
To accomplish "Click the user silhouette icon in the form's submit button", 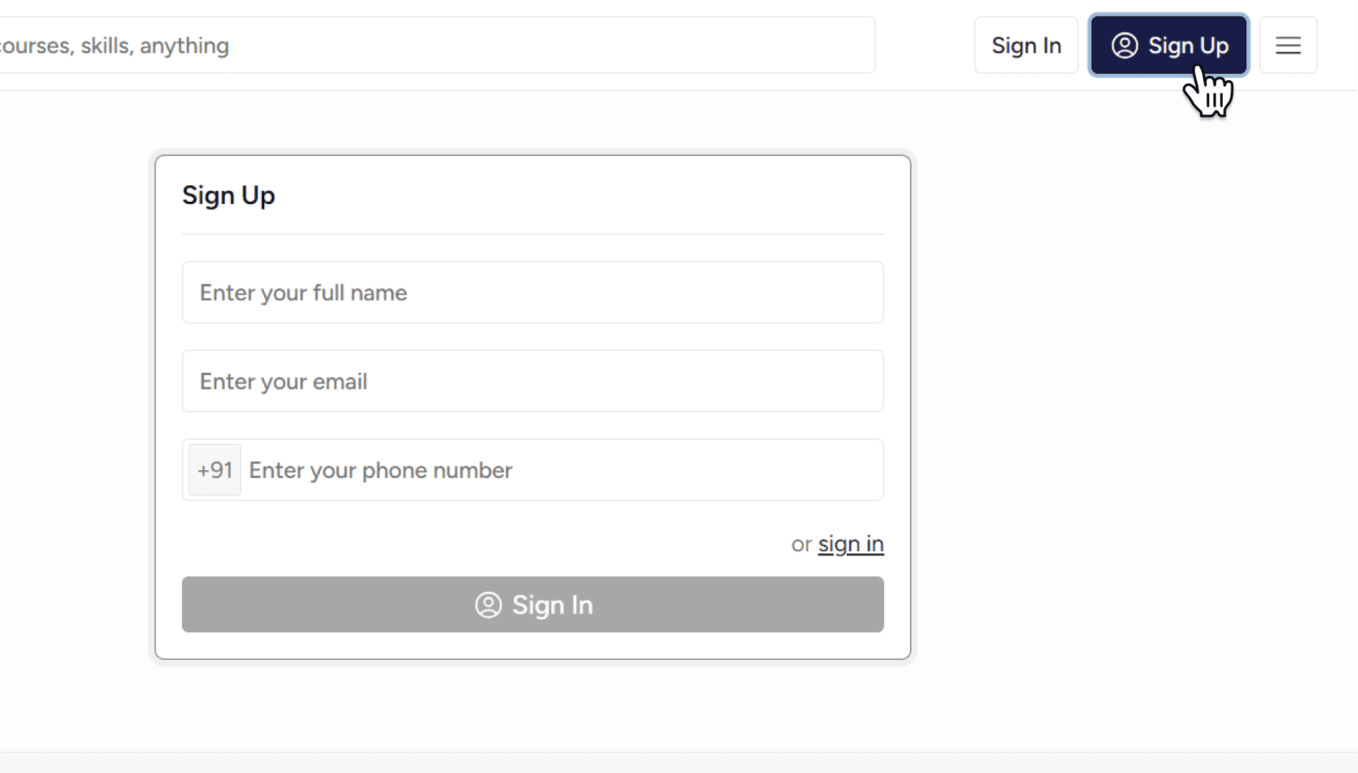I will [488, 605].
